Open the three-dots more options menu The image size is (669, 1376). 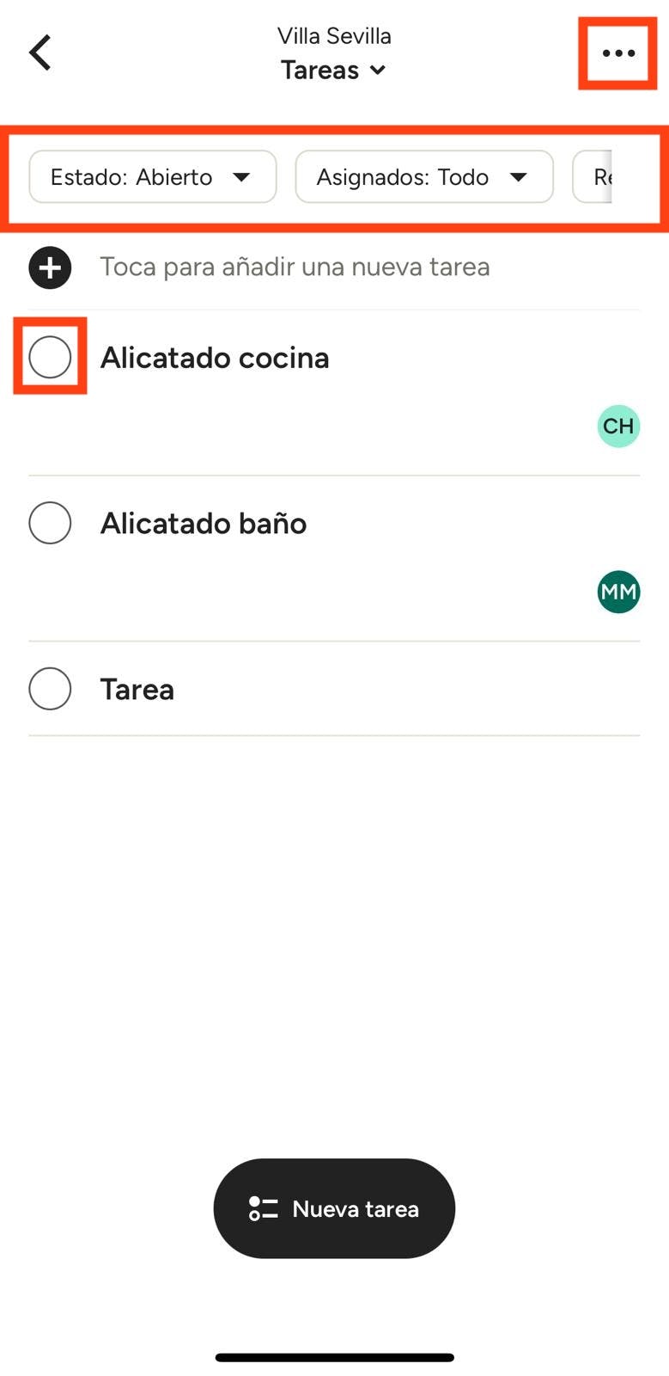click(x=617, y=53)
